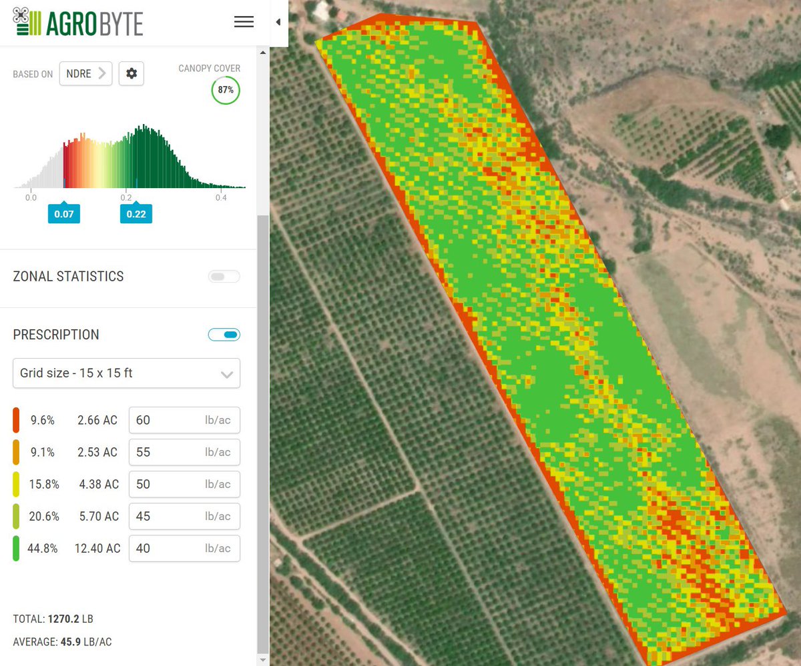Edit the 55 lb/ac rate field
This screenshot has width=801, height=666.
click(x=184, y=452)
